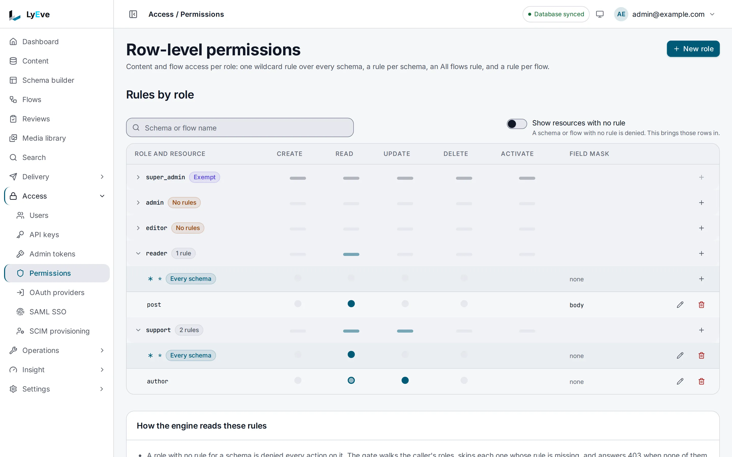Delete the post rule trash icon
Viewport: 732px width, 457px height.
tap(701, 305)
